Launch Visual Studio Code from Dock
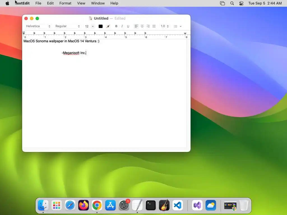287x215 pixels. tap(177, 205)
